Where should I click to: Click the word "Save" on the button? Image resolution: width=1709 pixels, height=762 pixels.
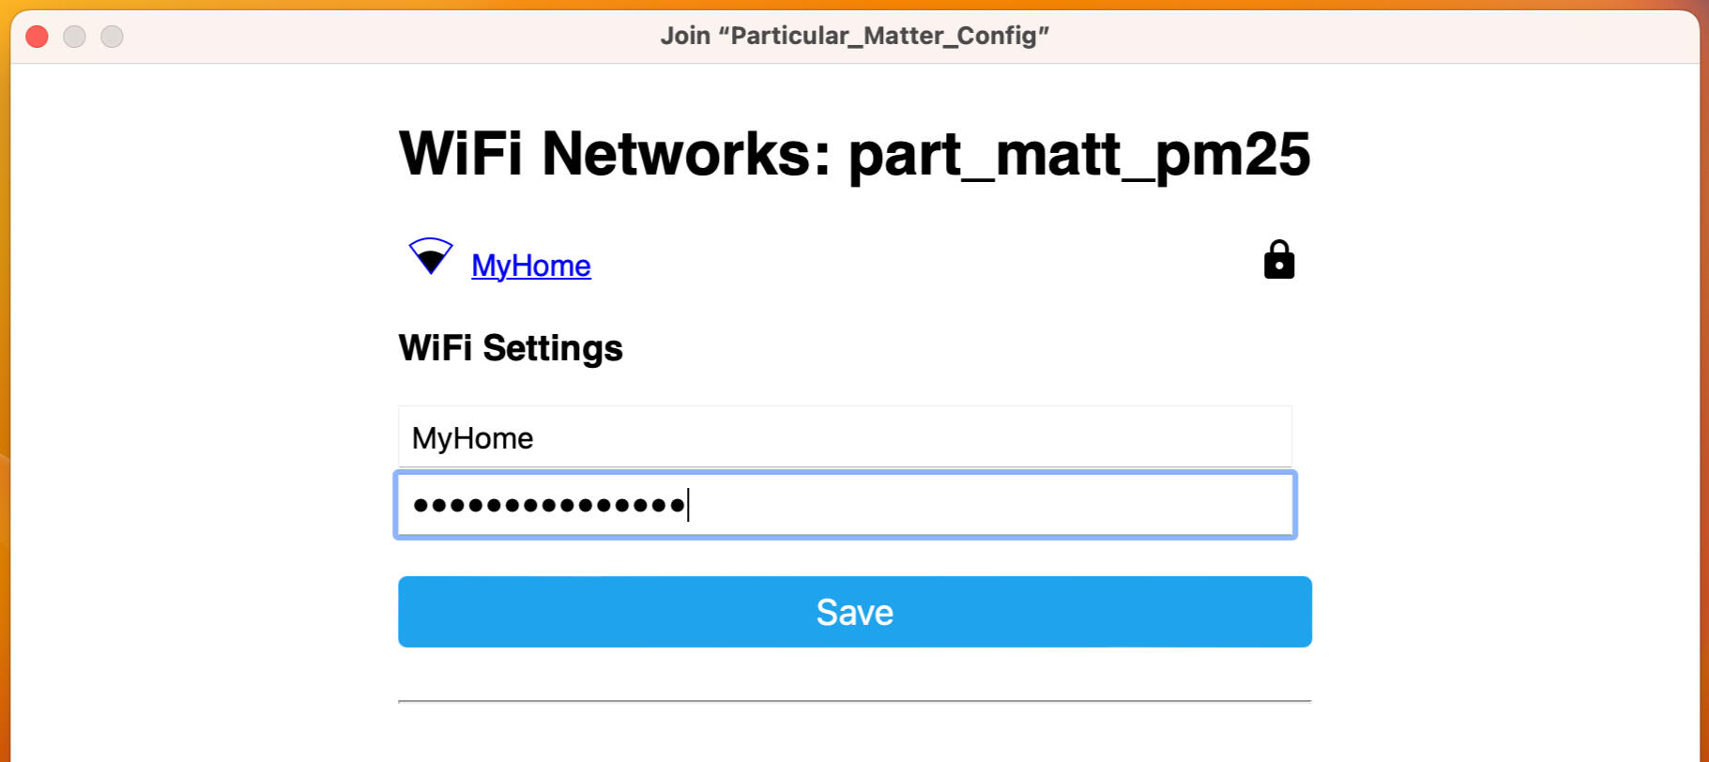(854, 612)
